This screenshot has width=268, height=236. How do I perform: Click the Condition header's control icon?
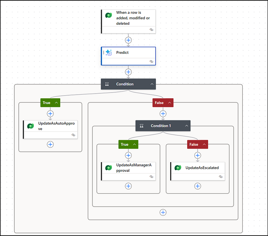pyautogui.click(x=107, y=84)
